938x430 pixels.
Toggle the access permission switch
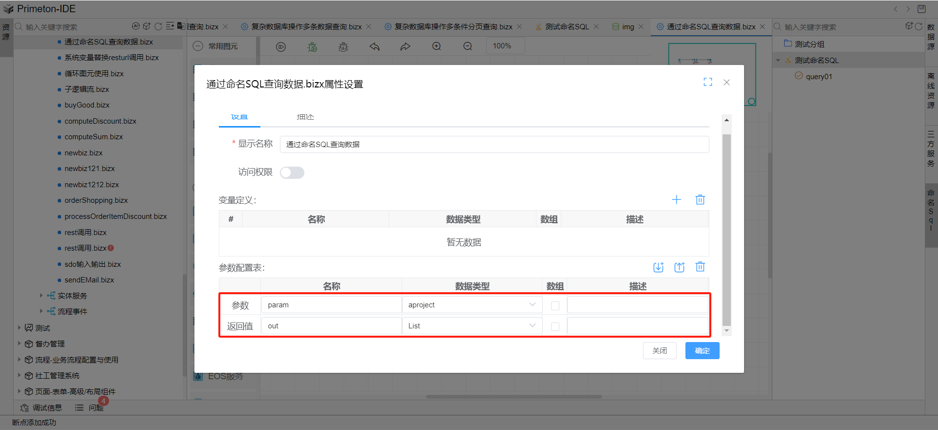292,172
